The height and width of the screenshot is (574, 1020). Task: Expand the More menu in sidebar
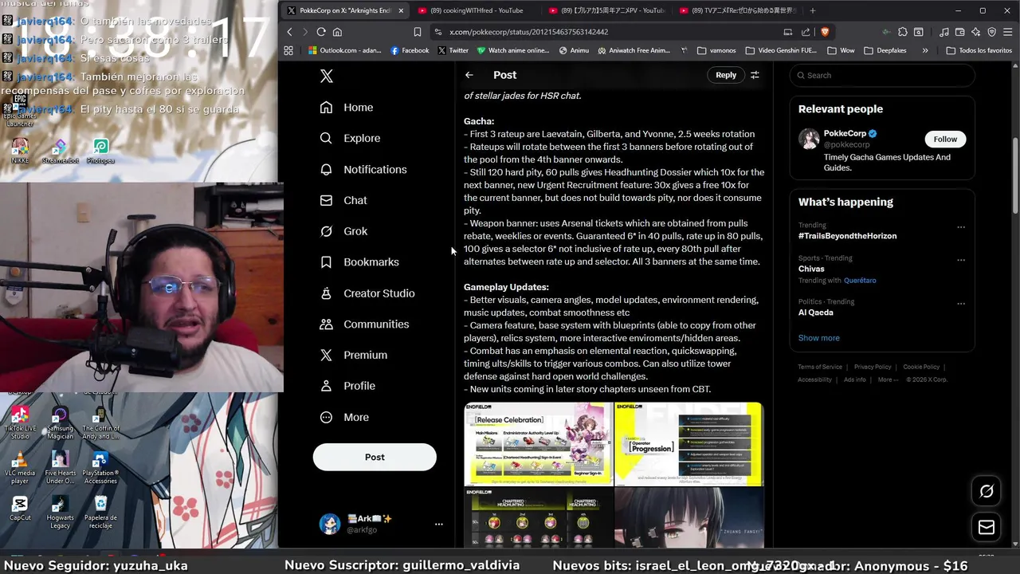click(x=344, y=417)
